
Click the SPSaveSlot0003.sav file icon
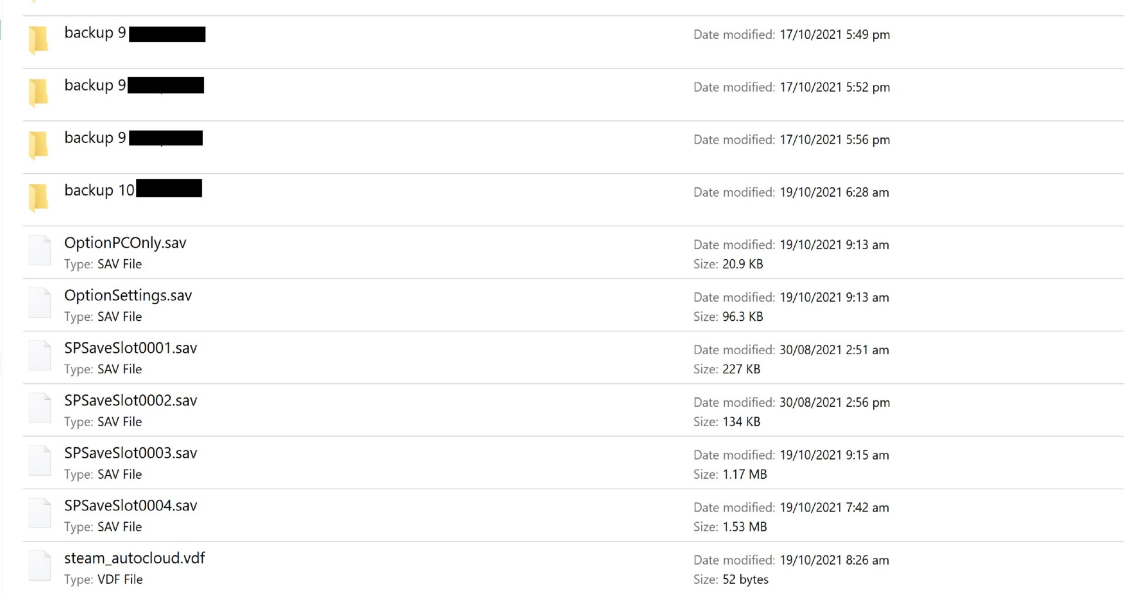40,461
